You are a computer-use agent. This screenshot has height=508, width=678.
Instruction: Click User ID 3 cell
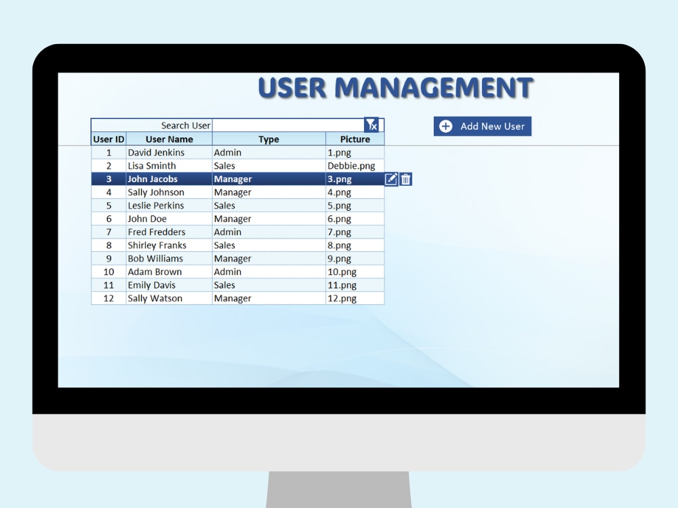point(108,179)
